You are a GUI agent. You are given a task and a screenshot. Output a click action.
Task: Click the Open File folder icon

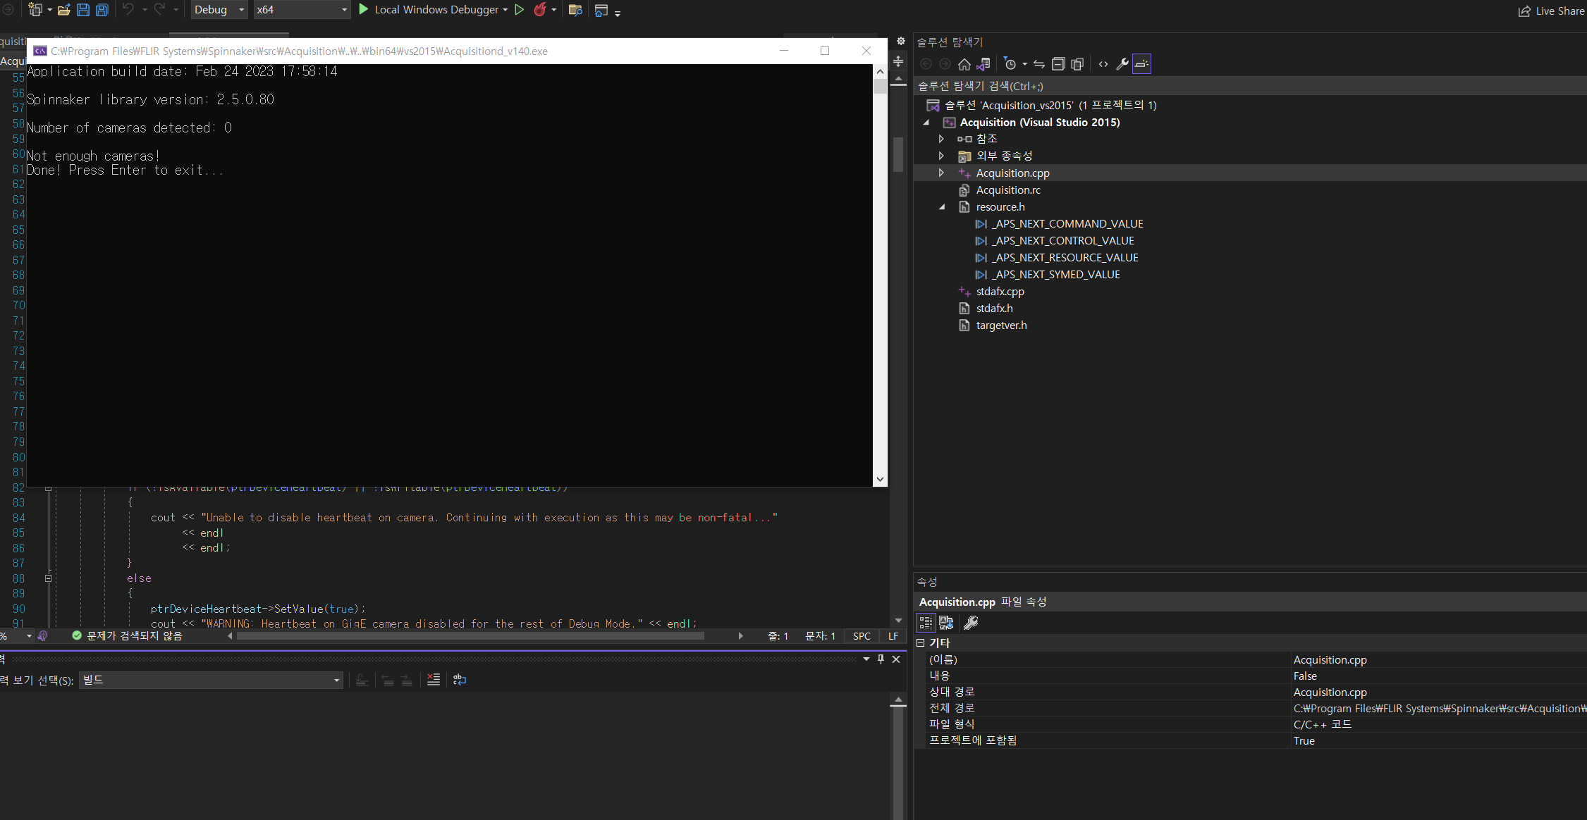click(x=64, y=10)
